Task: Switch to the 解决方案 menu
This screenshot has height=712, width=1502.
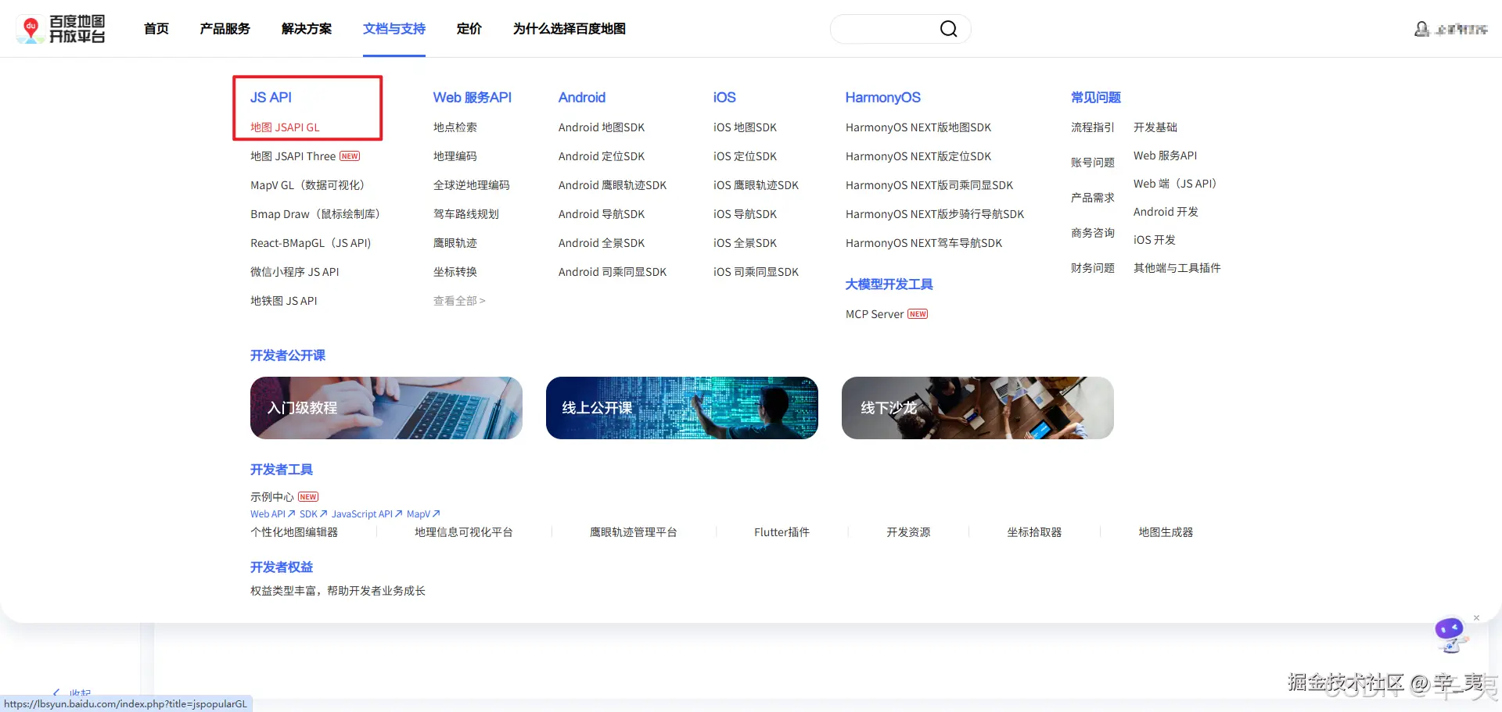Action: coord(306,29)
